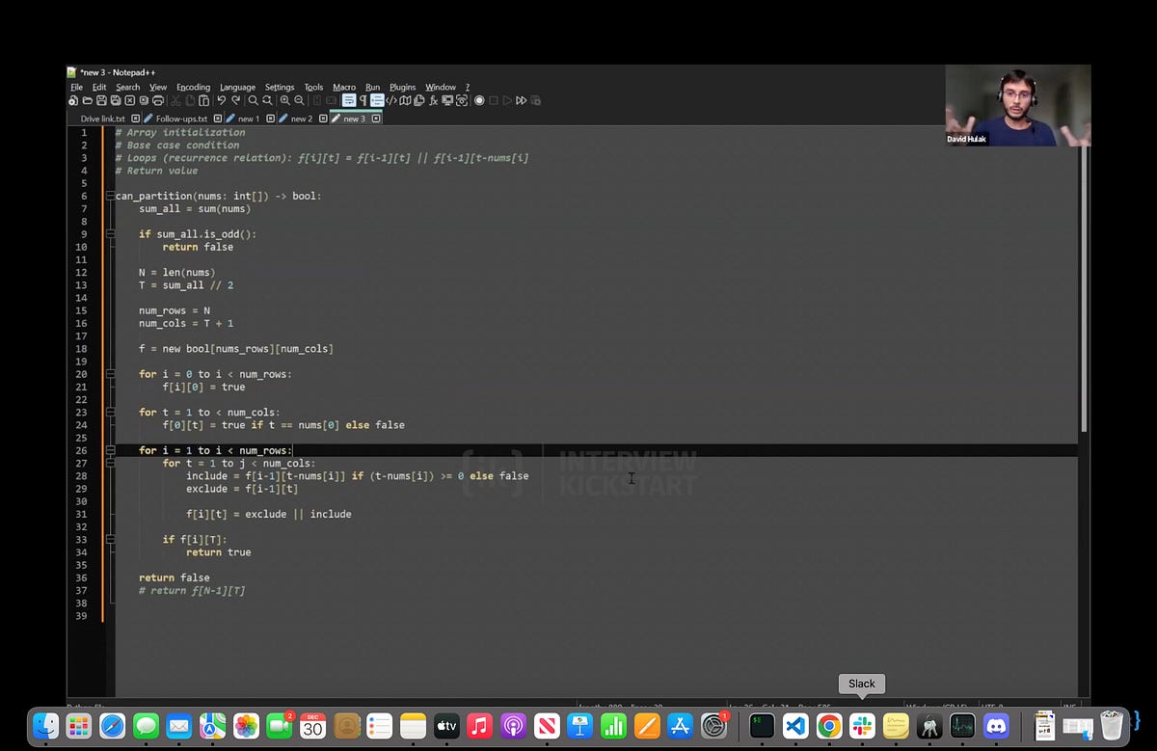The height and width of the screenshot is (751, 1157).
Task: Select the Paste toolbar icon
Action: pos(202,99)
